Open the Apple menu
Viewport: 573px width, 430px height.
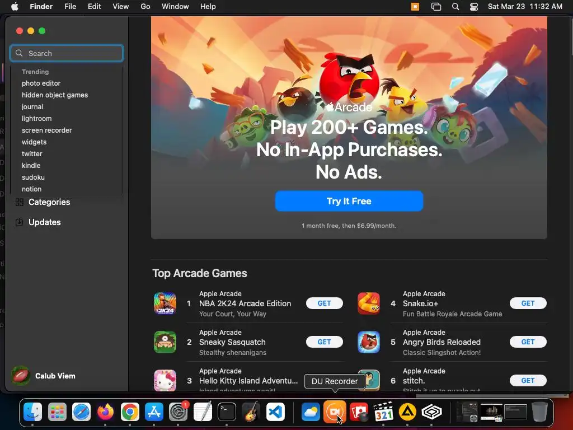tap(15, 7)
